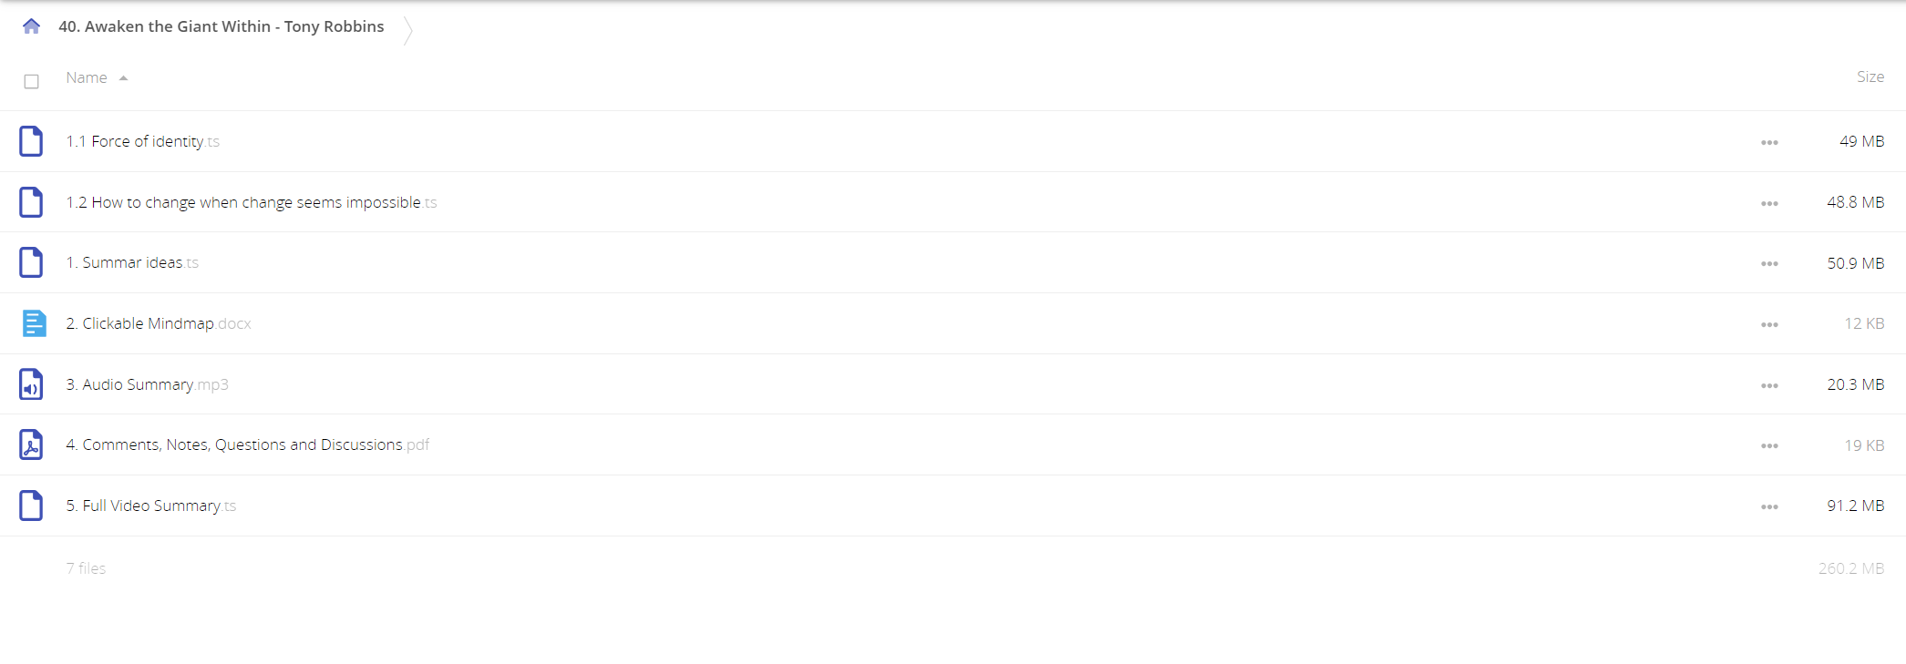1906x664 pixels.
Task: Sort files by Name column header
Action: (87, 77)
